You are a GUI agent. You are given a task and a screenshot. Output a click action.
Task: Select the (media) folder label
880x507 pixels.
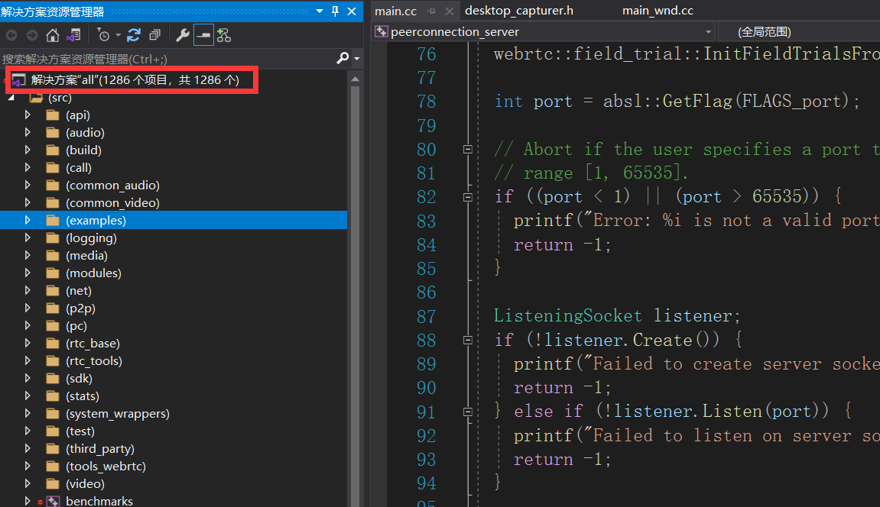(x=86, y=256)
